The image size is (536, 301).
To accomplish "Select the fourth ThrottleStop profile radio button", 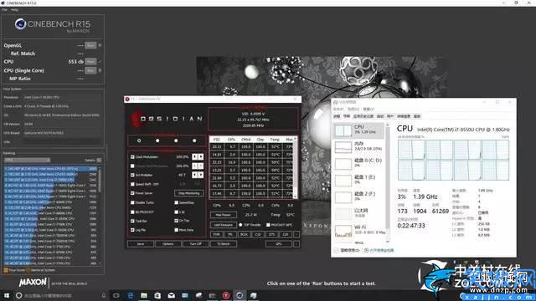I will tap(194, 140).
